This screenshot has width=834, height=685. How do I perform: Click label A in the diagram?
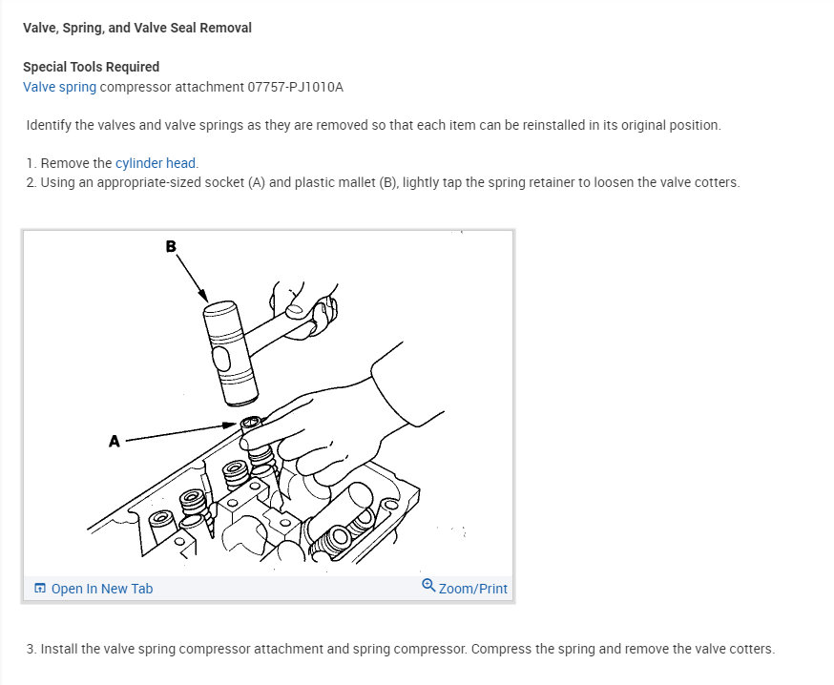(115, 441)
